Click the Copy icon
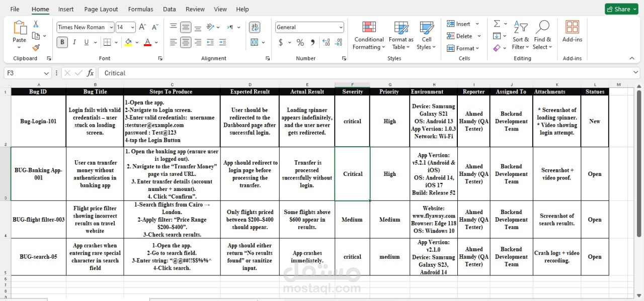Image resolution: width=644 pixels, height=301 pixels. tap(36, 36)
